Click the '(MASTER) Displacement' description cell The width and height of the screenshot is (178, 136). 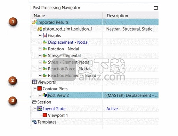[x=132, y=95]
